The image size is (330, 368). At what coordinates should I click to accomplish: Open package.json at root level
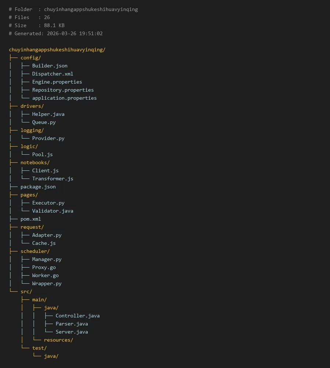click(x=38, y=187)
